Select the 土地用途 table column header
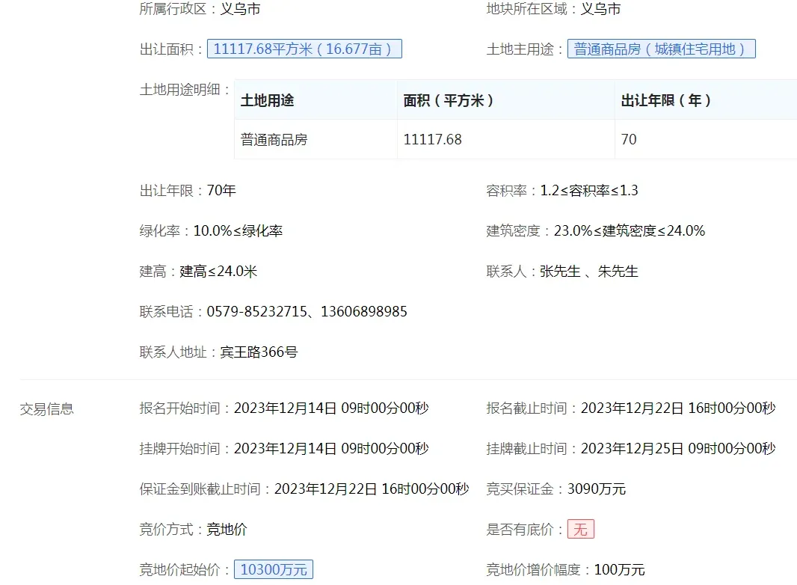This screenshot has width=797, height=585. (267, 100)
